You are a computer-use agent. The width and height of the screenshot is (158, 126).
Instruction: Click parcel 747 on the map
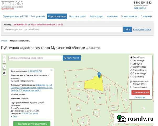tap(76, 76)
